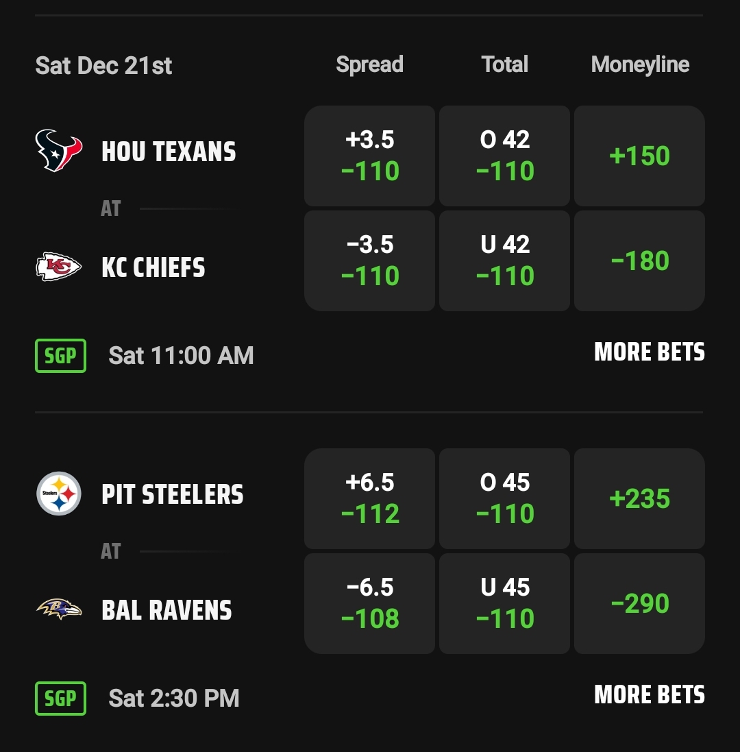Image resolution: width=740 pixels, height=752 pixels.
Task: Tap the Houston Texans logo
Action: point(59,151)
